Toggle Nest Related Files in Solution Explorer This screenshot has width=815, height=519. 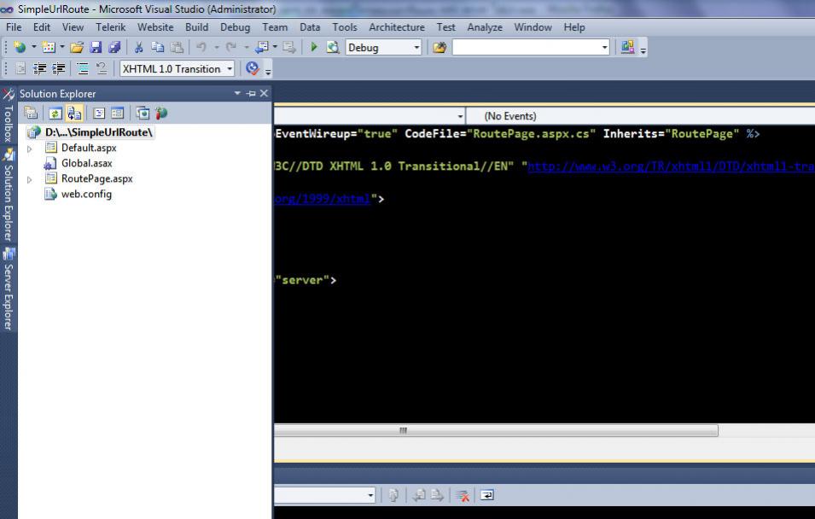(74, 113)
